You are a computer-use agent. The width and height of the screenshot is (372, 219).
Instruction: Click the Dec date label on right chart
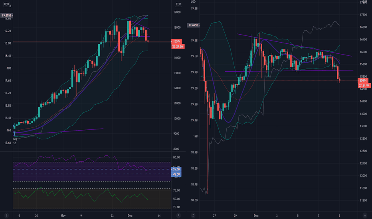(x=256, y=216)
